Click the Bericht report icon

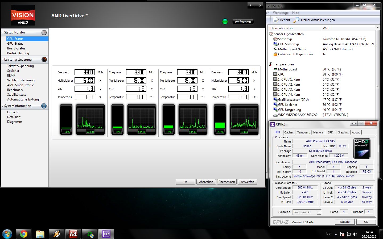pos(276,20)
